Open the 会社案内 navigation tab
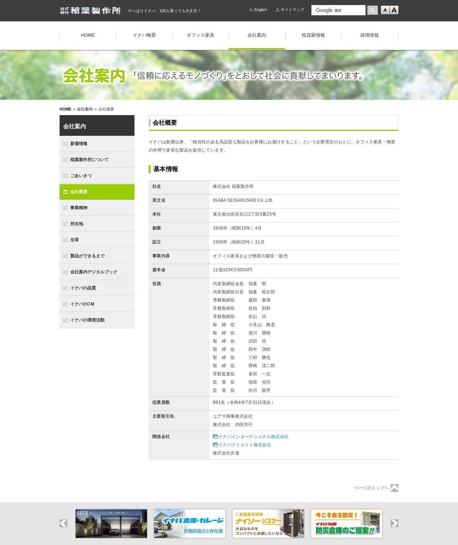This screenshot has height=545, width=458. (x=257, y=35)
